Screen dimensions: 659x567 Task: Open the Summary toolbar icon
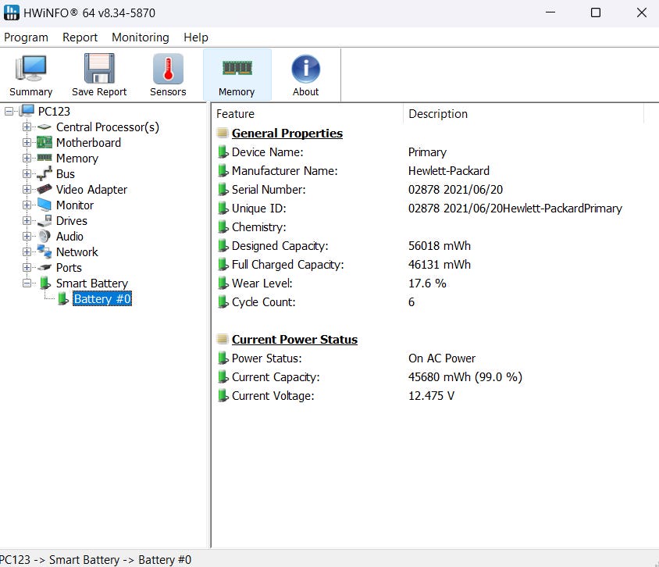31,75
